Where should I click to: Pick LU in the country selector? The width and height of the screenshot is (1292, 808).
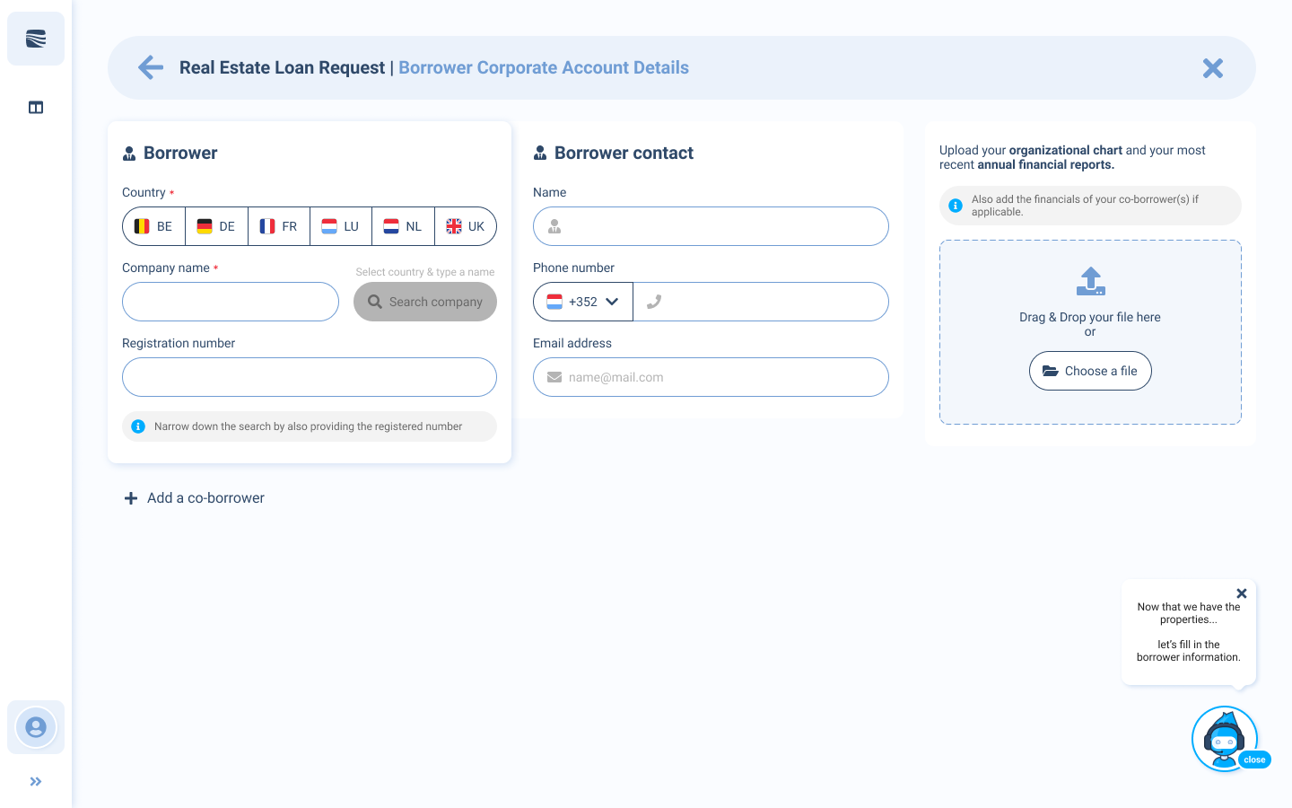point(341,226)
